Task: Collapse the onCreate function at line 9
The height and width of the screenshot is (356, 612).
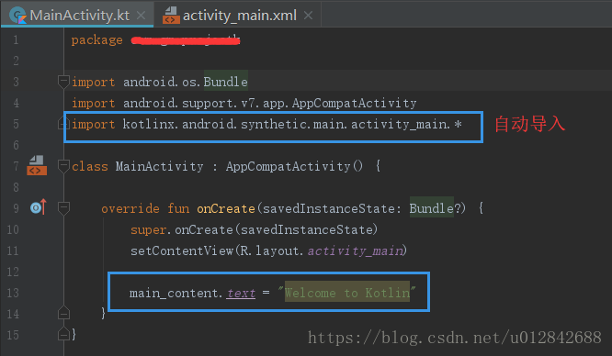Action: click(63, 208)
